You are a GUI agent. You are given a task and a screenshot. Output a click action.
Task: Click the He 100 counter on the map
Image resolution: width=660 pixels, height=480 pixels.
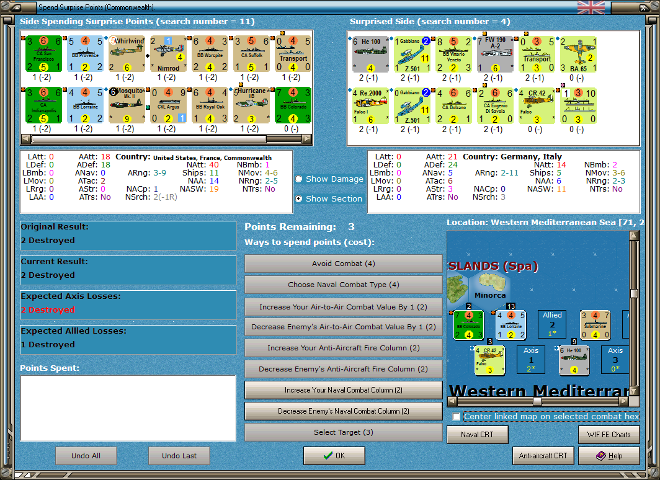pos(574,360)
